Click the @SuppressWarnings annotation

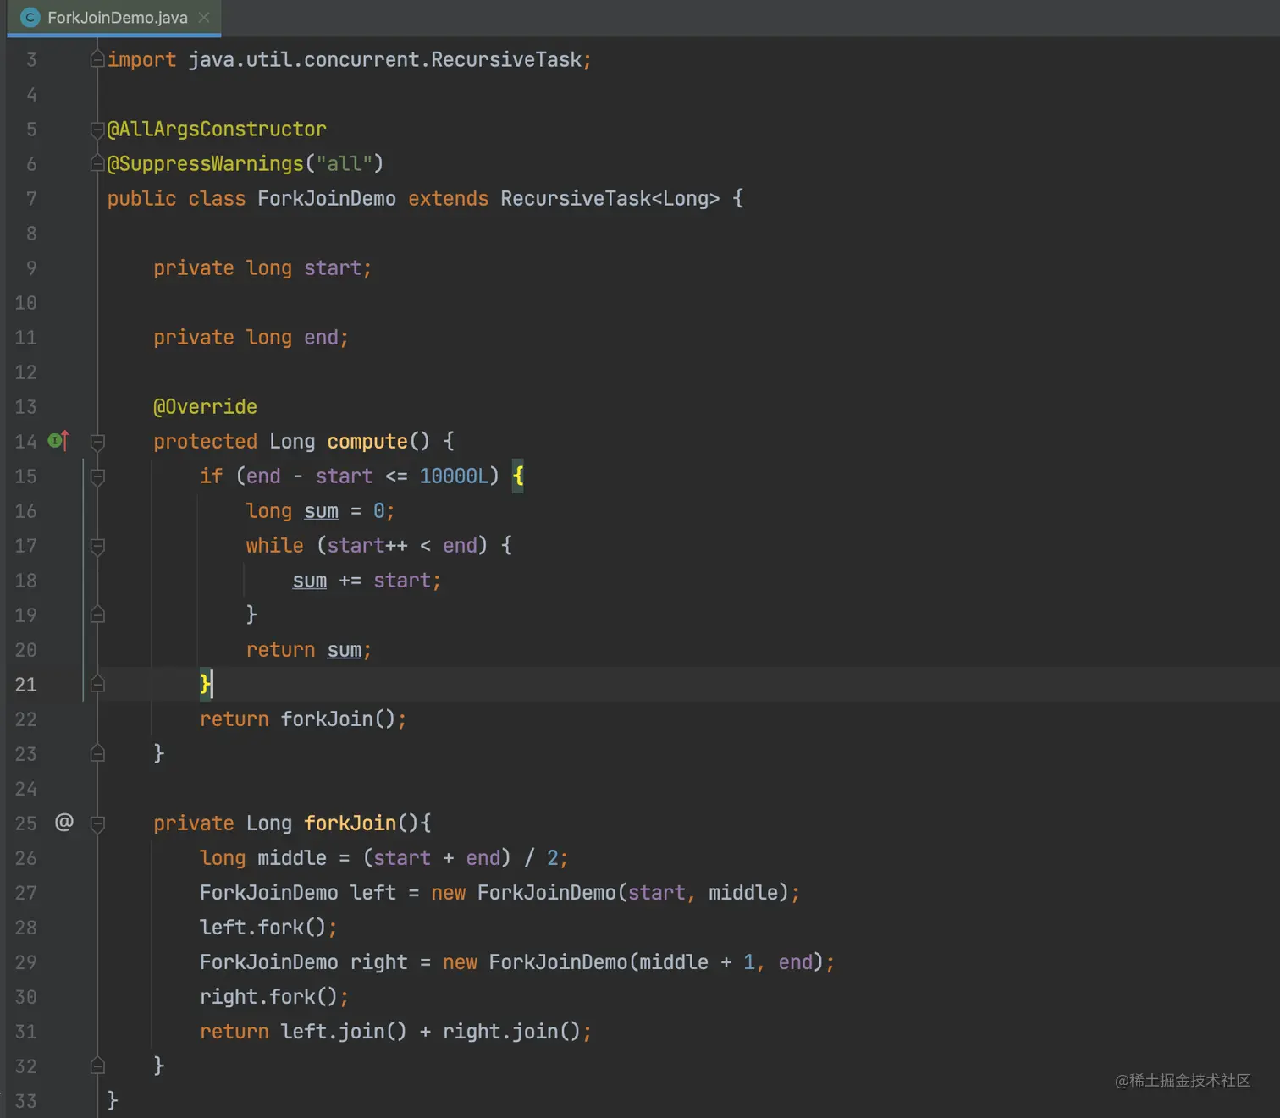pyautogui.click(x=205, y=164)
